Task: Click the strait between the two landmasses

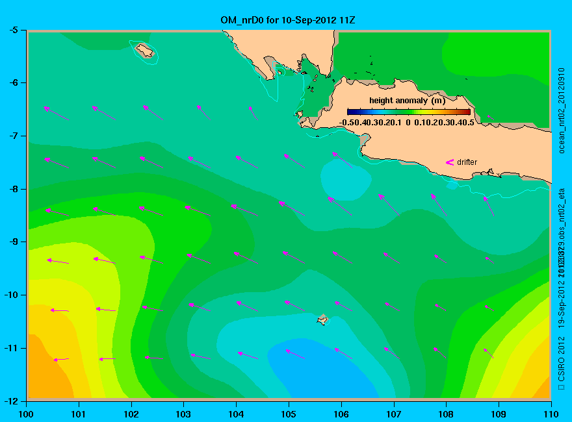Action: pyautogui.click(x=317, y=90)
